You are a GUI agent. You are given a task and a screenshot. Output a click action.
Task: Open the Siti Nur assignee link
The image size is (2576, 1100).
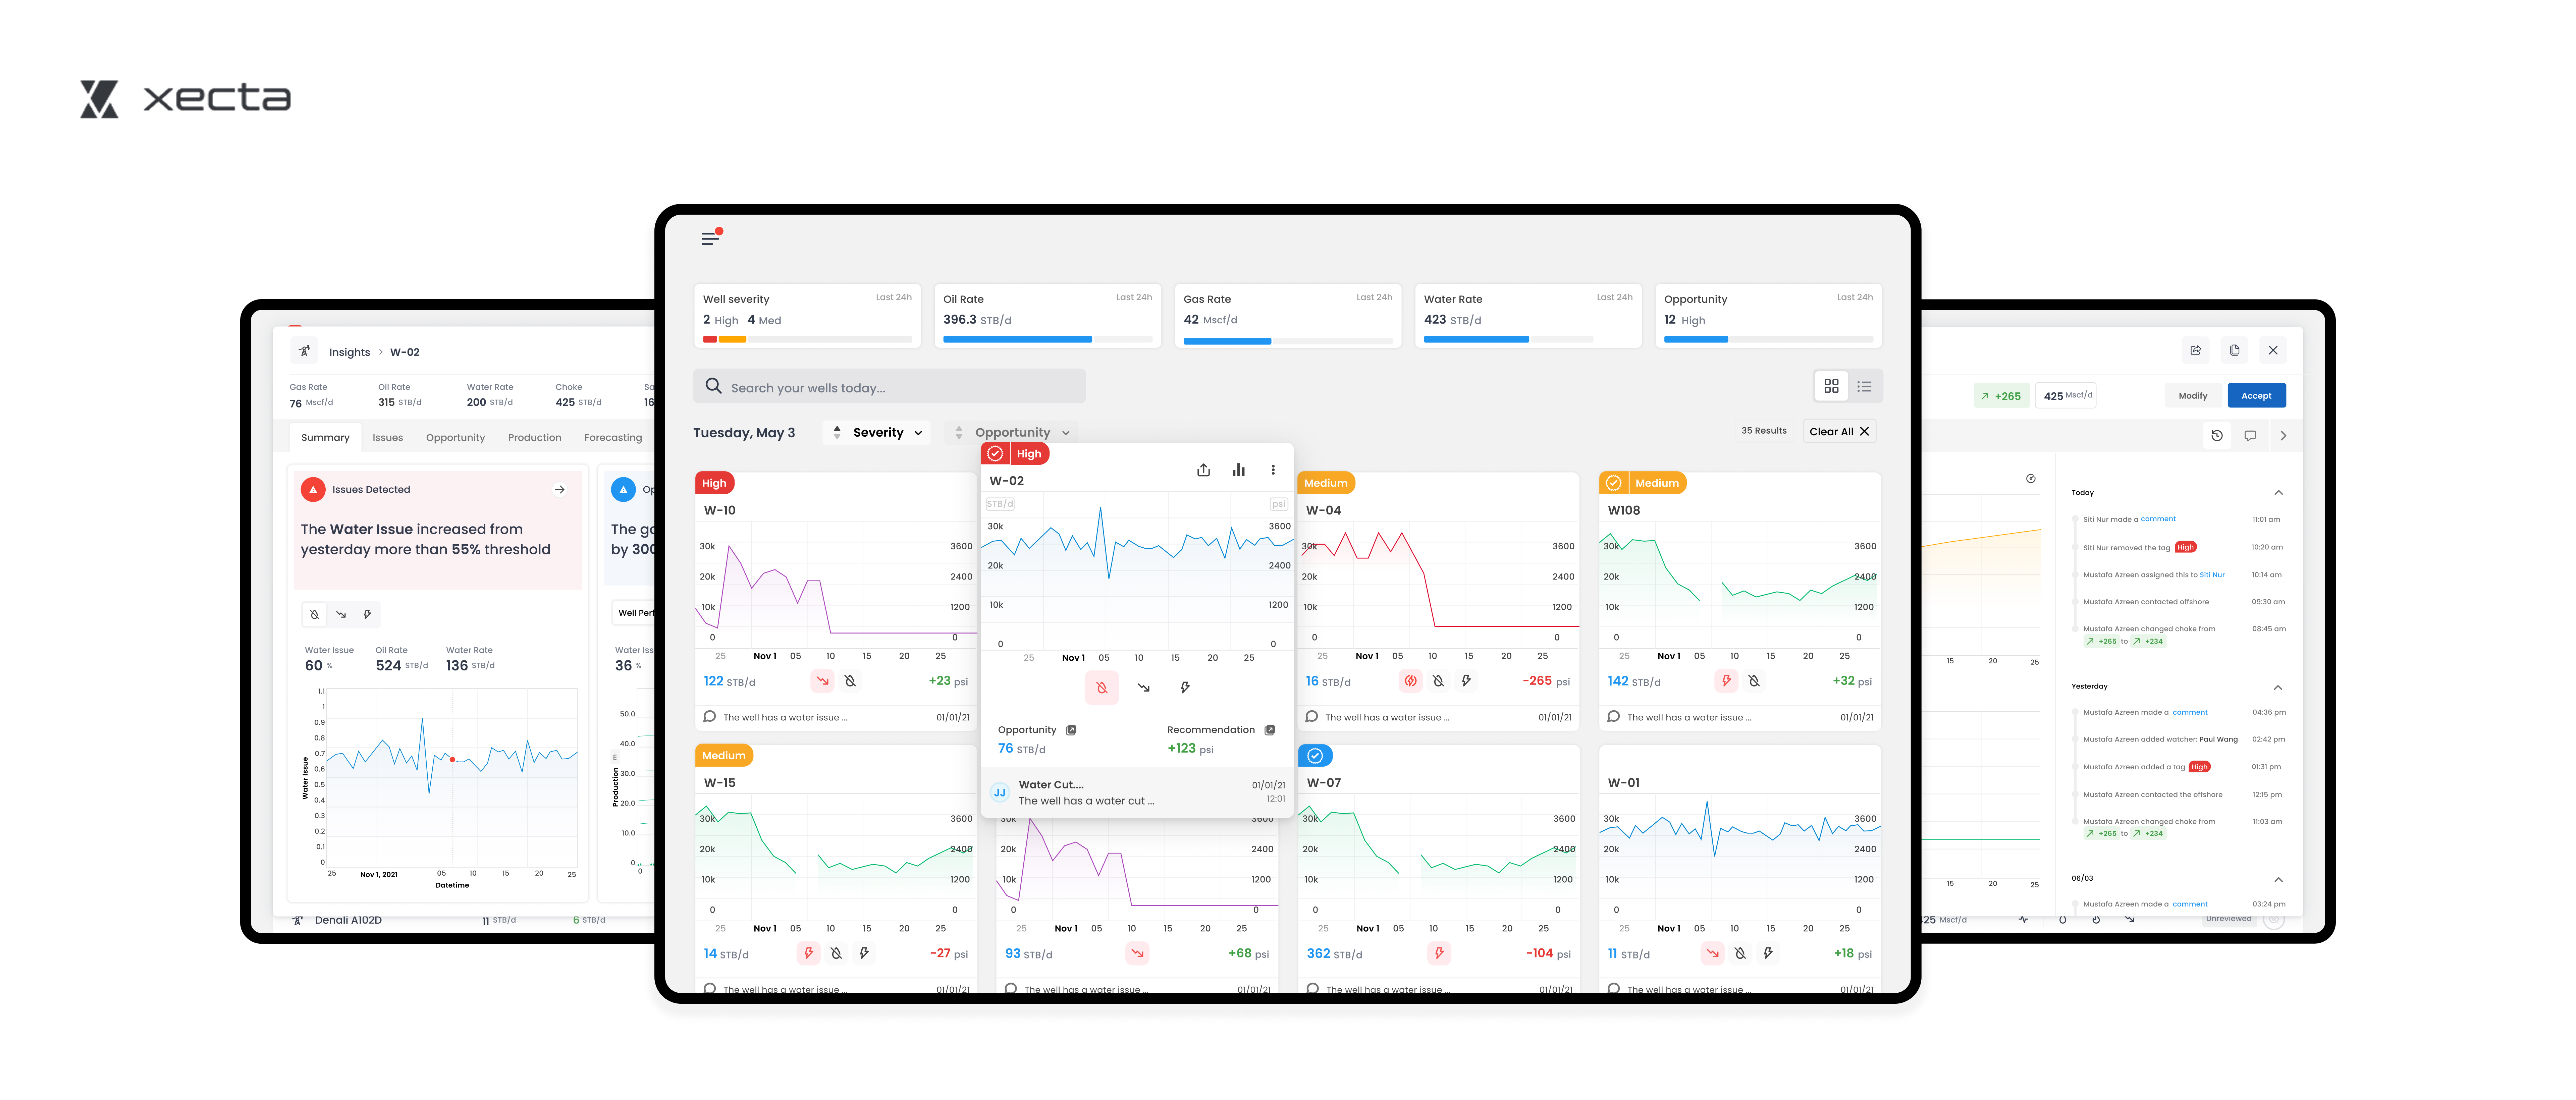tap(2212, 575)
